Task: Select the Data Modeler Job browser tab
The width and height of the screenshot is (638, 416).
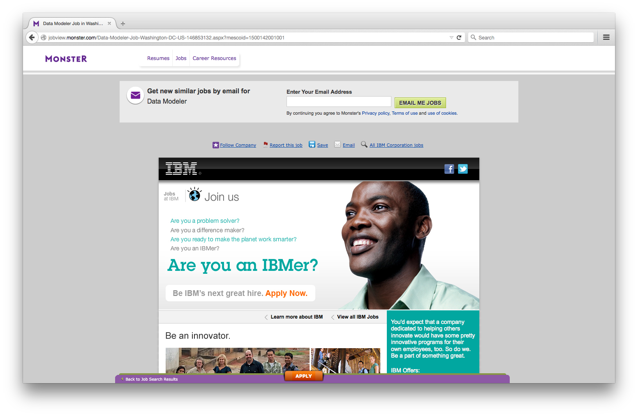Action: [72, 23]
